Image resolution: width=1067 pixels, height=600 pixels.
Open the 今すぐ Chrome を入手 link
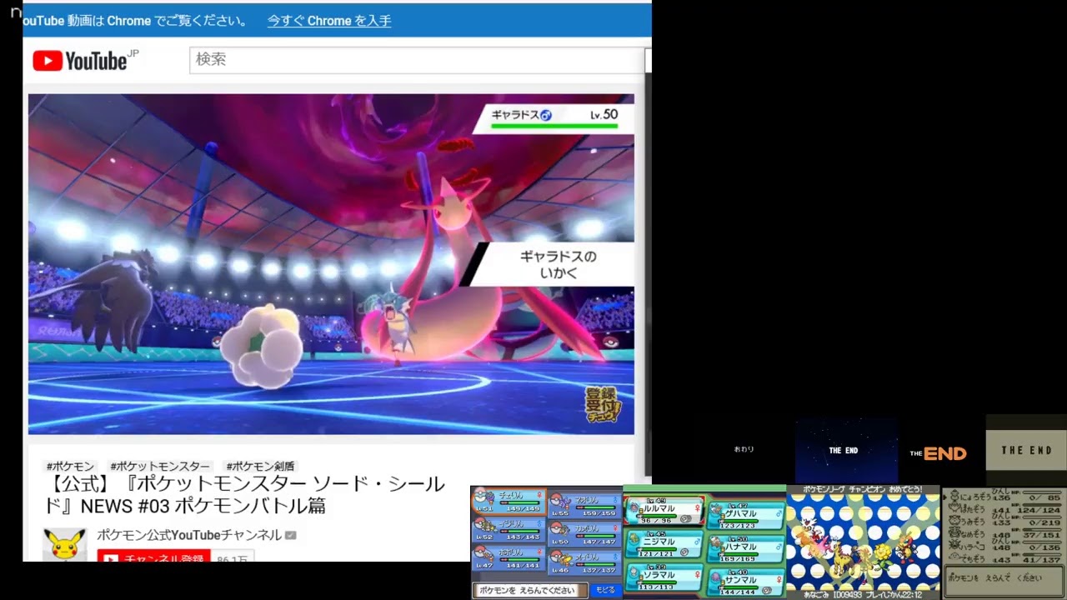pos(328,21)
